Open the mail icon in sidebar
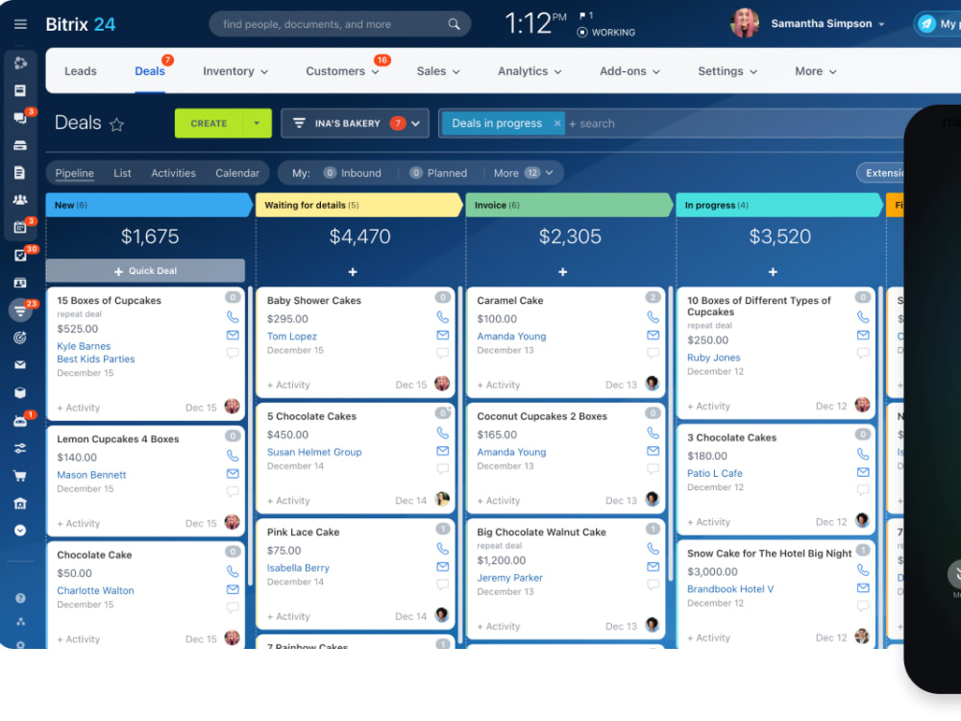 [x=20, y=364]
